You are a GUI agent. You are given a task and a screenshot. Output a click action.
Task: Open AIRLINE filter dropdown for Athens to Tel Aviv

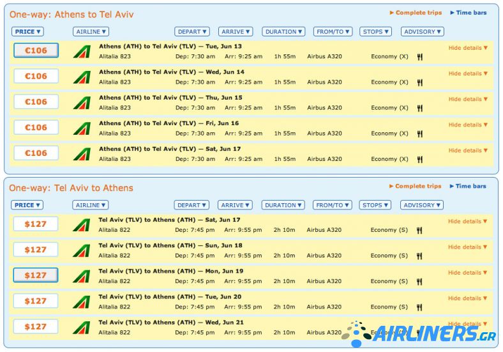click(x=91, y=31)
